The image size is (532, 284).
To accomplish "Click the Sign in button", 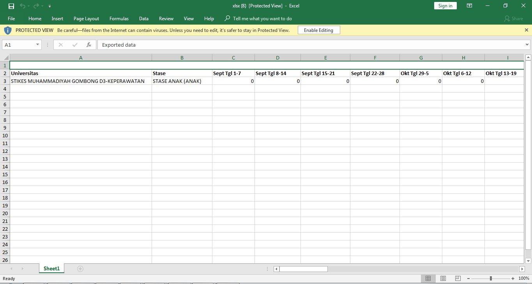I will pyautogui.click(x=445, y=5).
